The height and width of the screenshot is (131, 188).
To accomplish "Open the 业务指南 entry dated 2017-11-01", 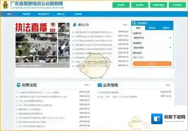I will tap(118, 97).
